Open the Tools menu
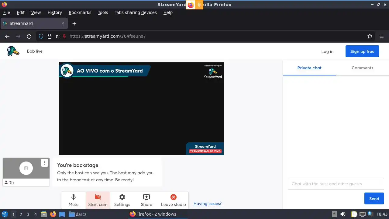Viewport: 389px width, 219px height. [103, 12]
